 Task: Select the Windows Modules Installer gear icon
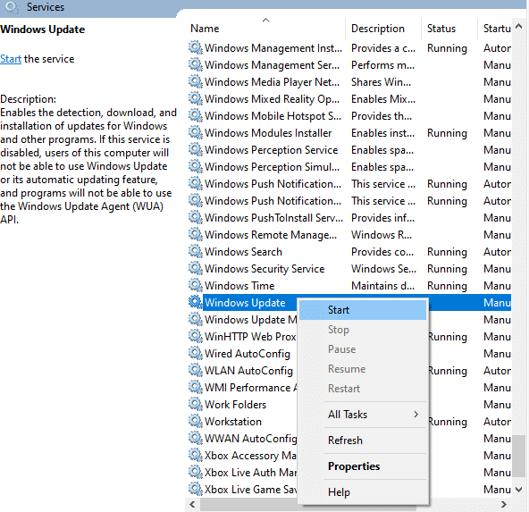(196, 132)
